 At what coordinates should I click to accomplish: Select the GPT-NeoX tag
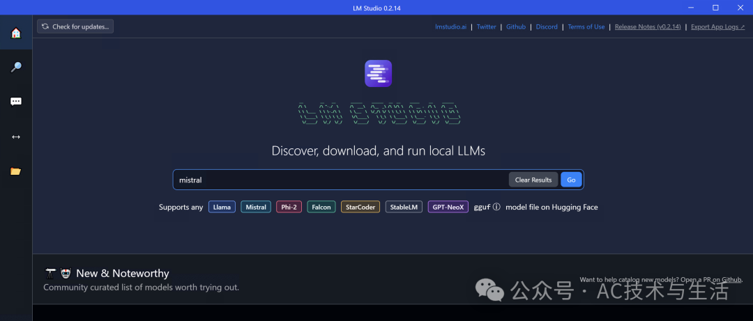[x=448, y=207]
